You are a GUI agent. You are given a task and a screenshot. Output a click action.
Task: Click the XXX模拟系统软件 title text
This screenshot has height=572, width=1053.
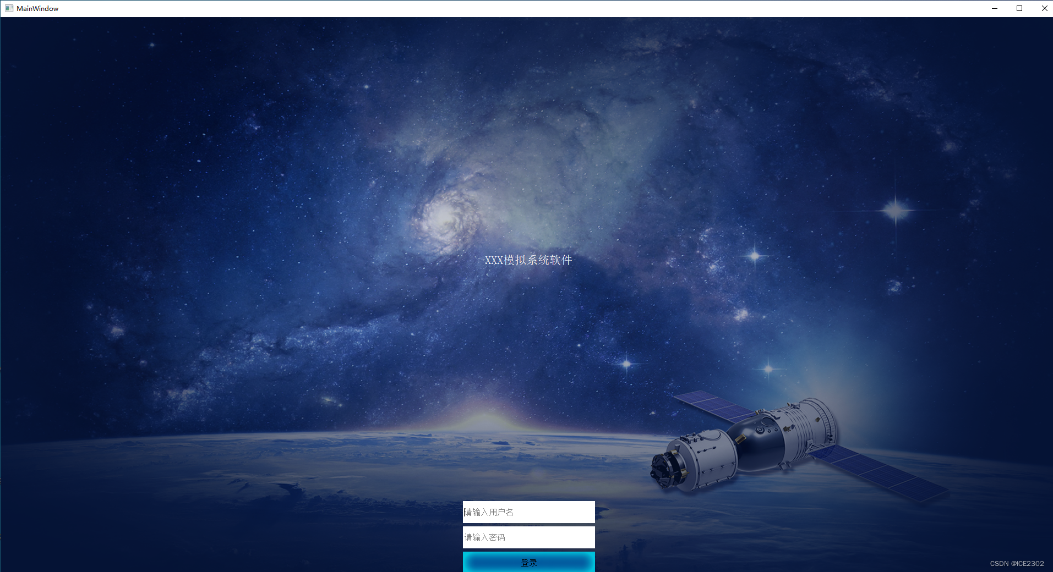pos(528,260)
